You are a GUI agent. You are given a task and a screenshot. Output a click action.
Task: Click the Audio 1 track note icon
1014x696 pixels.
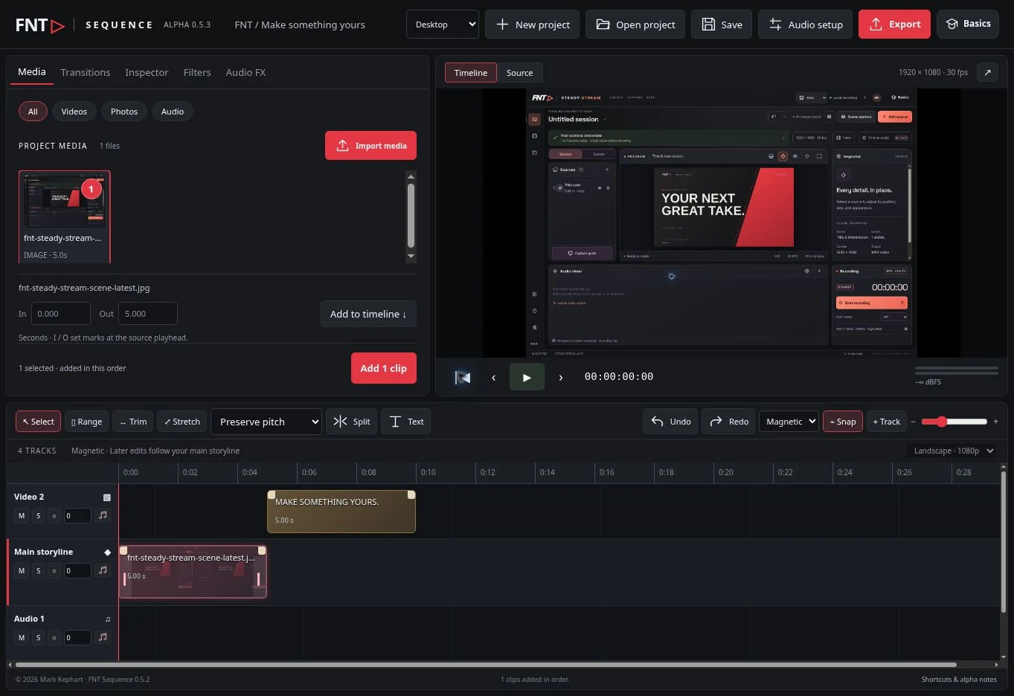107,619
